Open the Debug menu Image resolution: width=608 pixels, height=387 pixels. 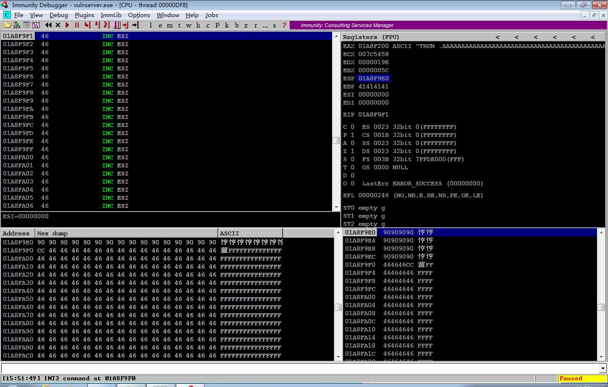(59, 15)
